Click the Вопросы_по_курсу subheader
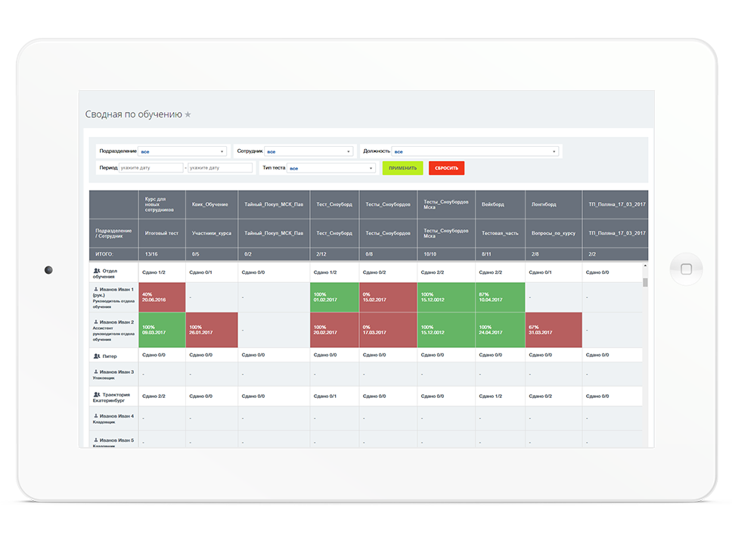 coord(554,233)
